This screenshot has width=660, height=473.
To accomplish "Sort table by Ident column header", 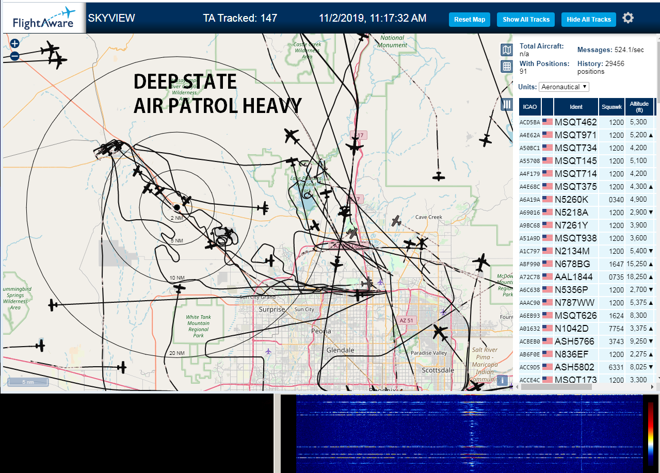I will point(576,107).
